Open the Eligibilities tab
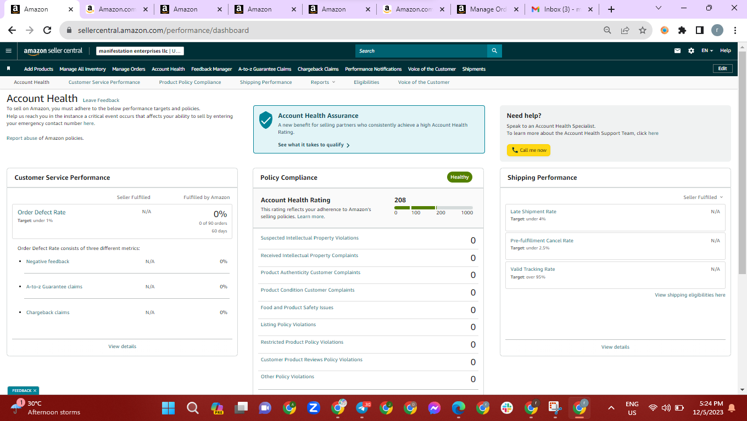The width and height of the screenshot is (747, 421). click(x=366, y=82)
